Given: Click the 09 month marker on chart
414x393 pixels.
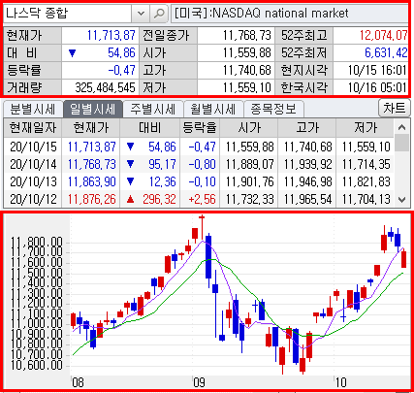Looking at the screenshot, I should click(x=199, y=382).
